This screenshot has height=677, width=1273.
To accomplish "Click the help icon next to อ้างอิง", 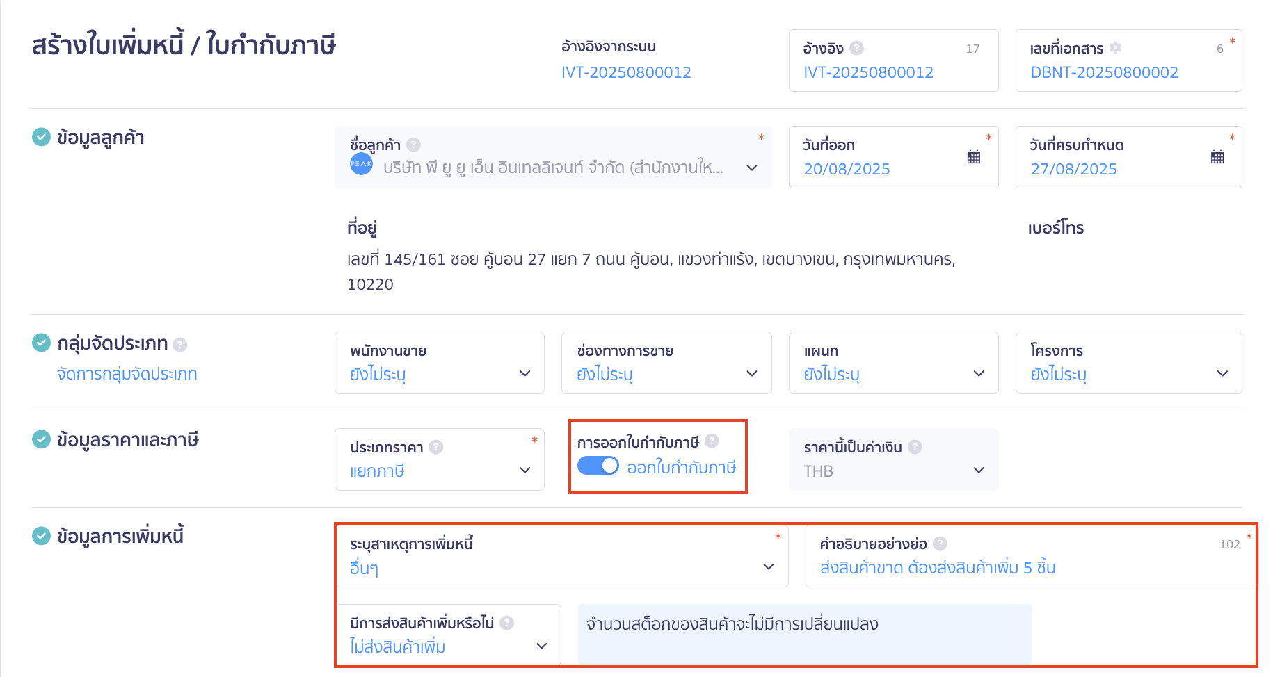I will [x=857, y=47].
